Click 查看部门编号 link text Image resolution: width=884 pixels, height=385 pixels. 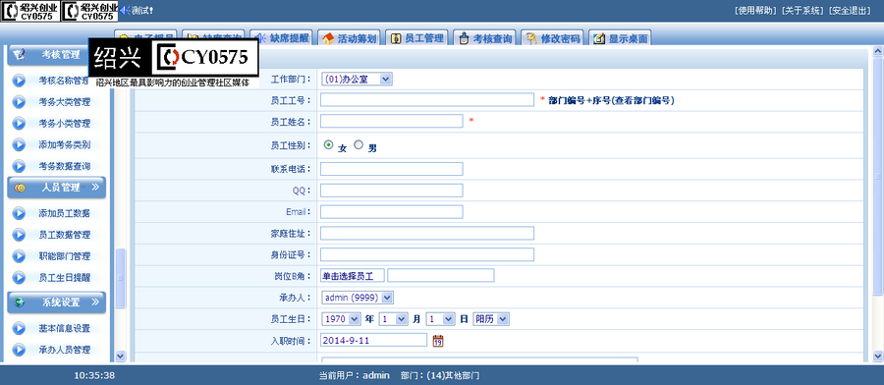tap(641, 101)
